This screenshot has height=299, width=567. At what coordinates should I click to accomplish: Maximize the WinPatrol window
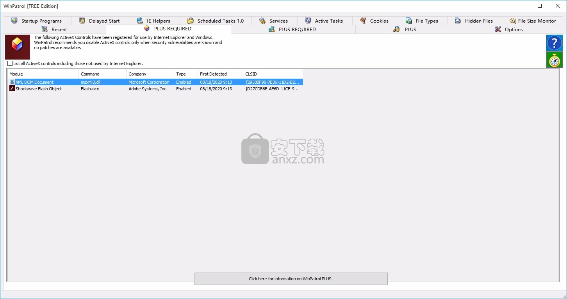coord(540,6)
